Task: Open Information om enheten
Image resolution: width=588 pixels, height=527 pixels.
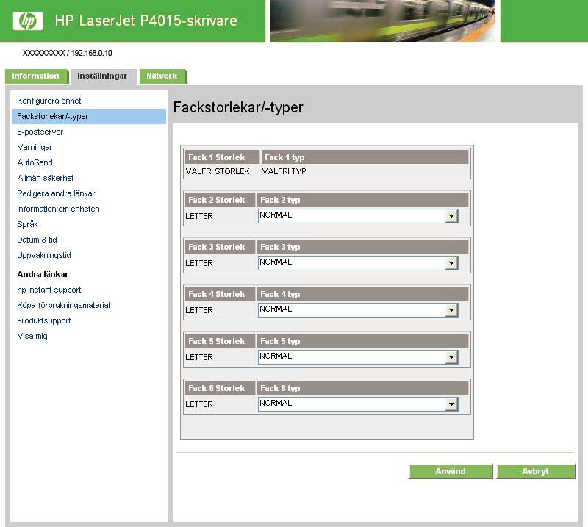Action: tap(58, 209)
